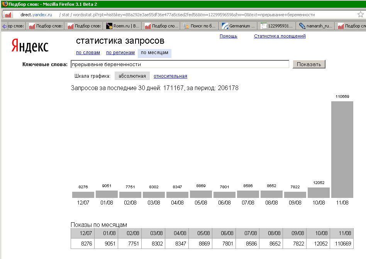This screenshot has height=259, width=366.
Task: Open the namarsh_ru tab
Action: tap(315, 26)
